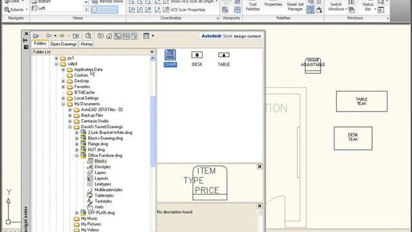Open the Switch Windows dropdown

[x=337, y=6]
